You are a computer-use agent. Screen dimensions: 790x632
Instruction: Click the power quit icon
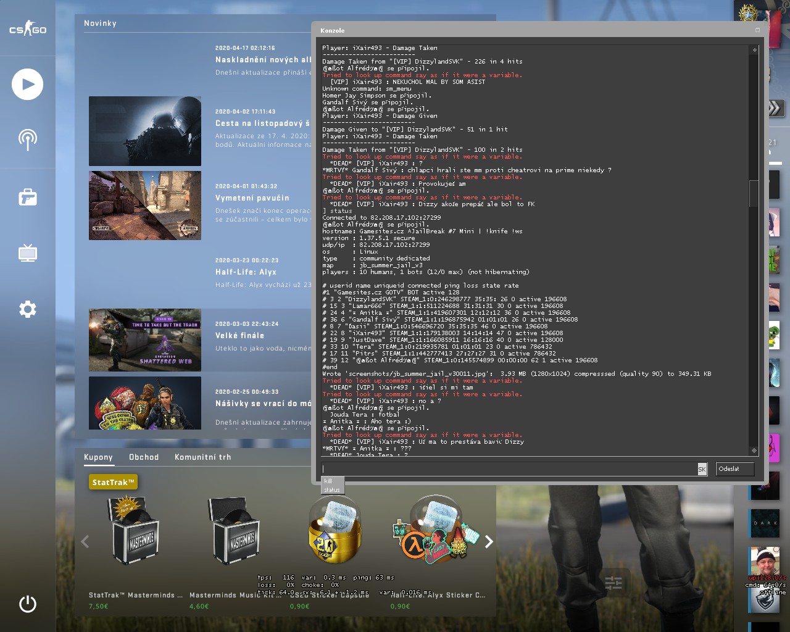coord(27,604)
